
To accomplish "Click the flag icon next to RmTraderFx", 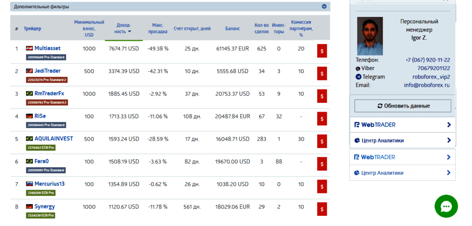I will tap(29, 93).
